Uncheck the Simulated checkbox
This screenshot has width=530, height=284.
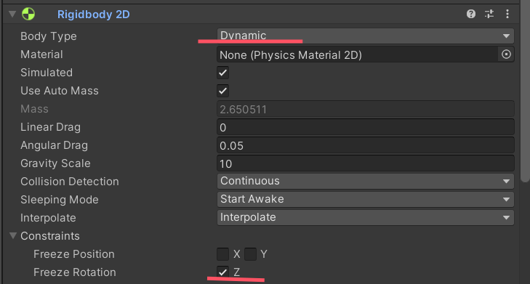tap(222, 73)
